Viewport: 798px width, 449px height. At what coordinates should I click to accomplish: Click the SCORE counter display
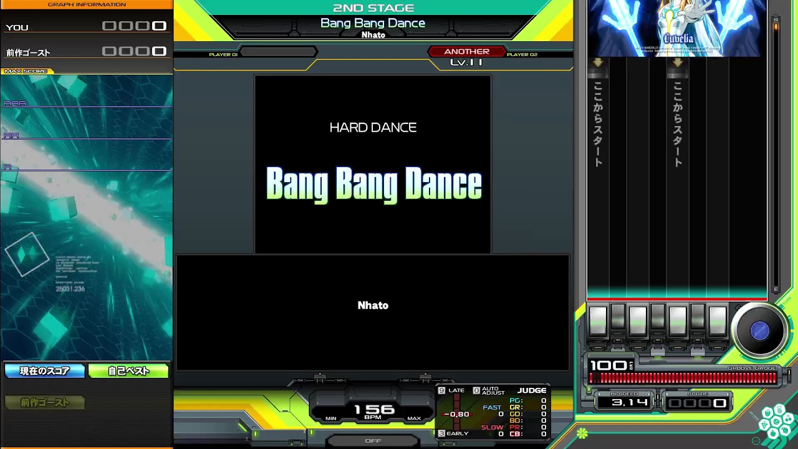coord(698,403)
